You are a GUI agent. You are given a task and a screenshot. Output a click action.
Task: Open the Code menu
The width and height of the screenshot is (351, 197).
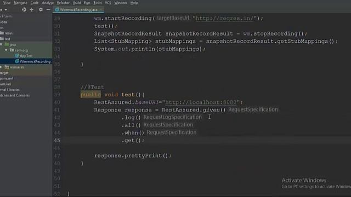coord(34,3)
